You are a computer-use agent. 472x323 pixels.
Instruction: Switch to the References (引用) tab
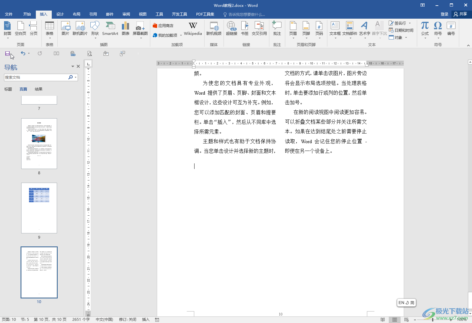pyautogui.click(x=93, y=14)
